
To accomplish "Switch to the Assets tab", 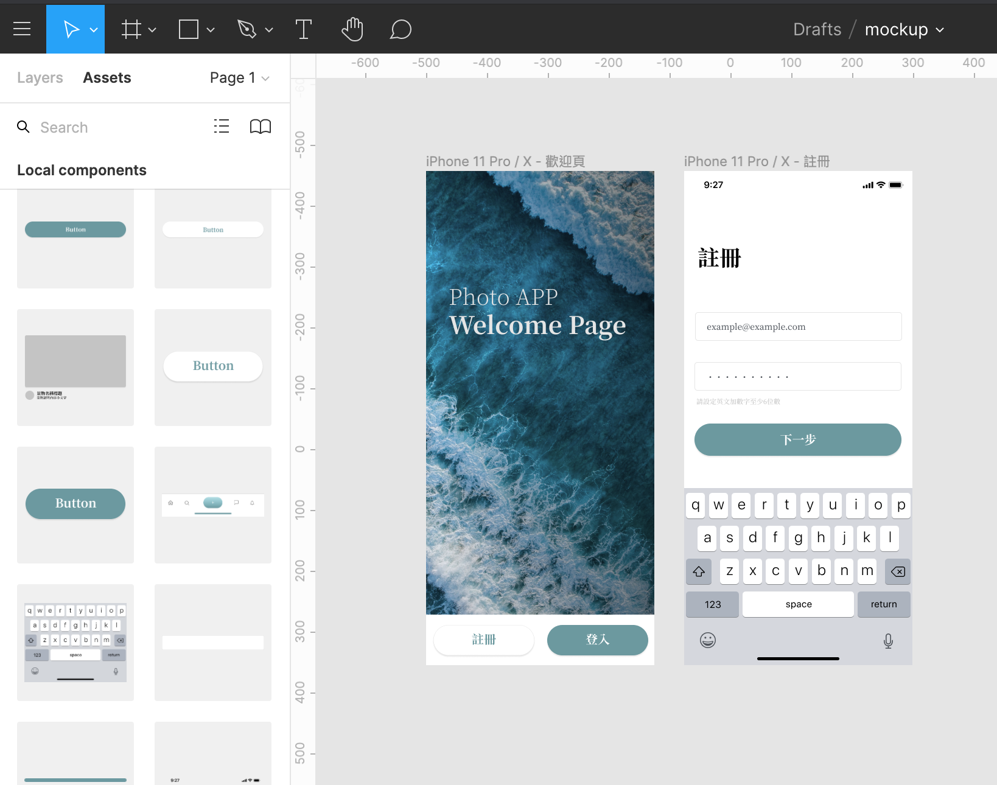I will (x=107, y=78).
